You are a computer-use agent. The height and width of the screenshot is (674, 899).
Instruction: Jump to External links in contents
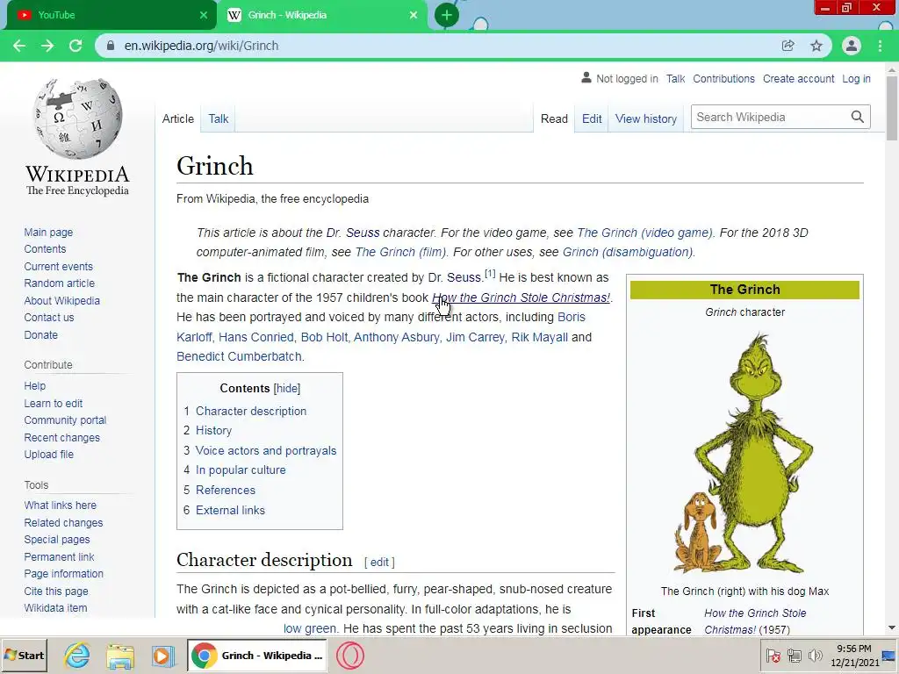[x=231, y=510]
